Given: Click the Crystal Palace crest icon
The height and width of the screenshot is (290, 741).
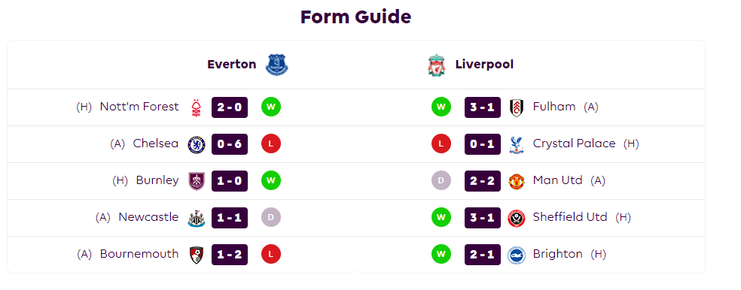Looking at the screenshot, I should (517, 144).
